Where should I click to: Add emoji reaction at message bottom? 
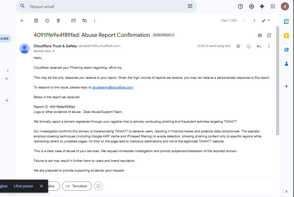click(98, 186)
